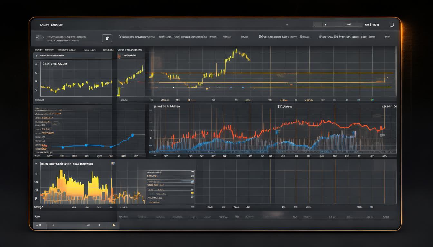The image size is (433, 247).
Task: Select the first toolbar menu item right of the square button
Action: tap(136, 37)
